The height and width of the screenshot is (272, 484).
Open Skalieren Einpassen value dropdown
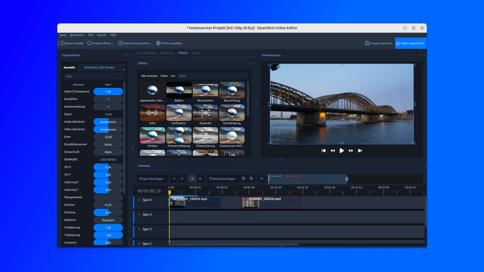point(108,220)
